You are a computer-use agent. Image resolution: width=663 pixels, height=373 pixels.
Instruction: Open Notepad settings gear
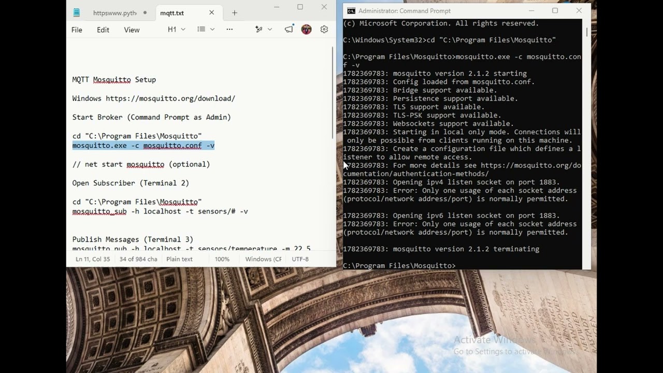point(324,30)
